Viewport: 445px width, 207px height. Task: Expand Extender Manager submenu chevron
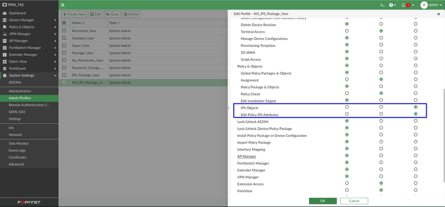point(55,55)
